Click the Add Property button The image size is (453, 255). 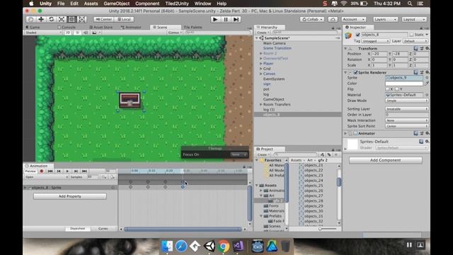[69, 196]
